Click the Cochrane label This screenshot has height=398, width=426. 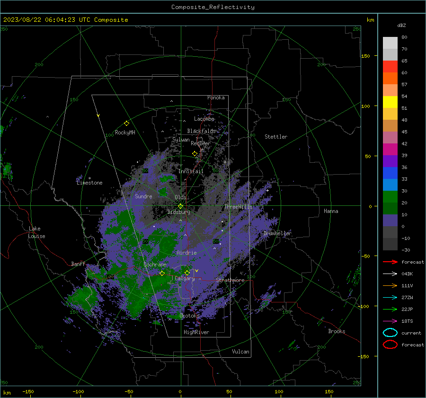[x=155, y=265]
